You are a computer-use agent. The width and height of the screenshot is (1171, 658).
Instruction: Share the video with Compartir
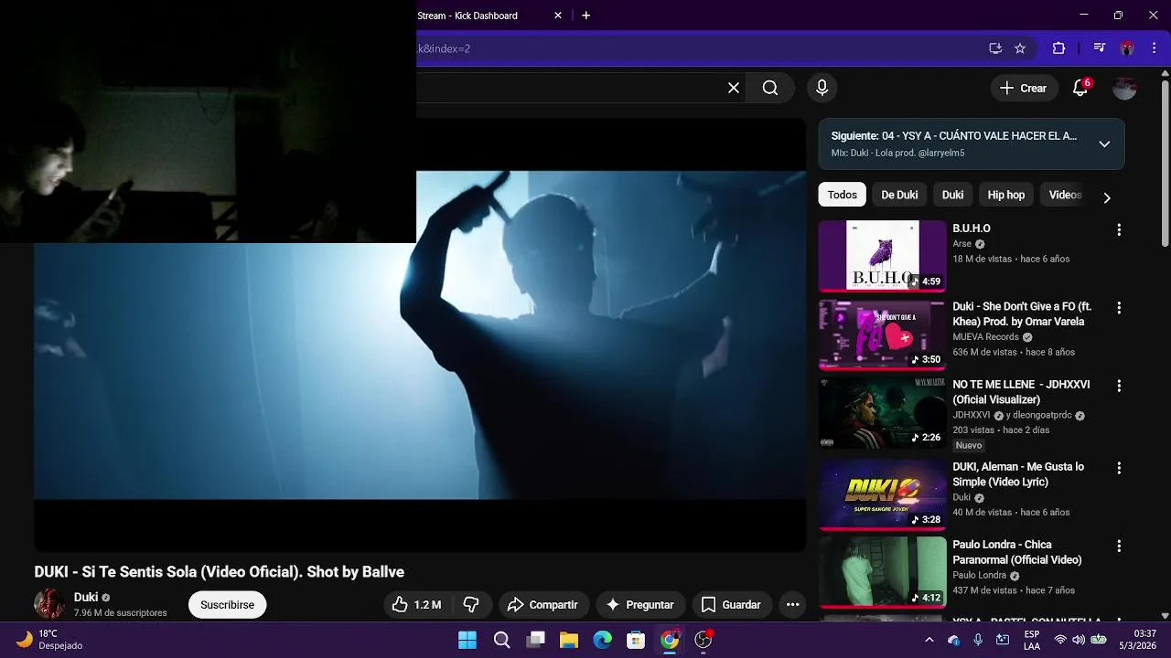[543, 605]
